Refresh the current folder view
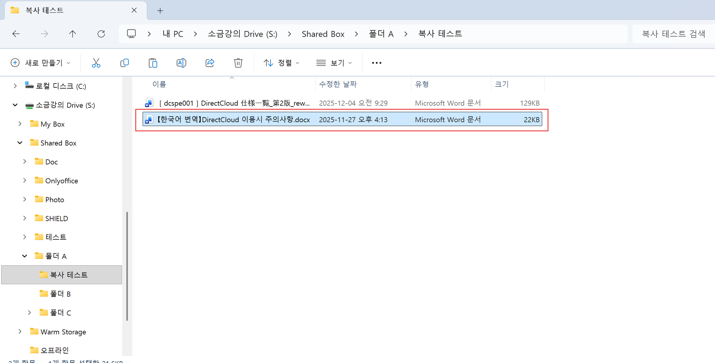The image size is (715, 363). coord(101,34)
